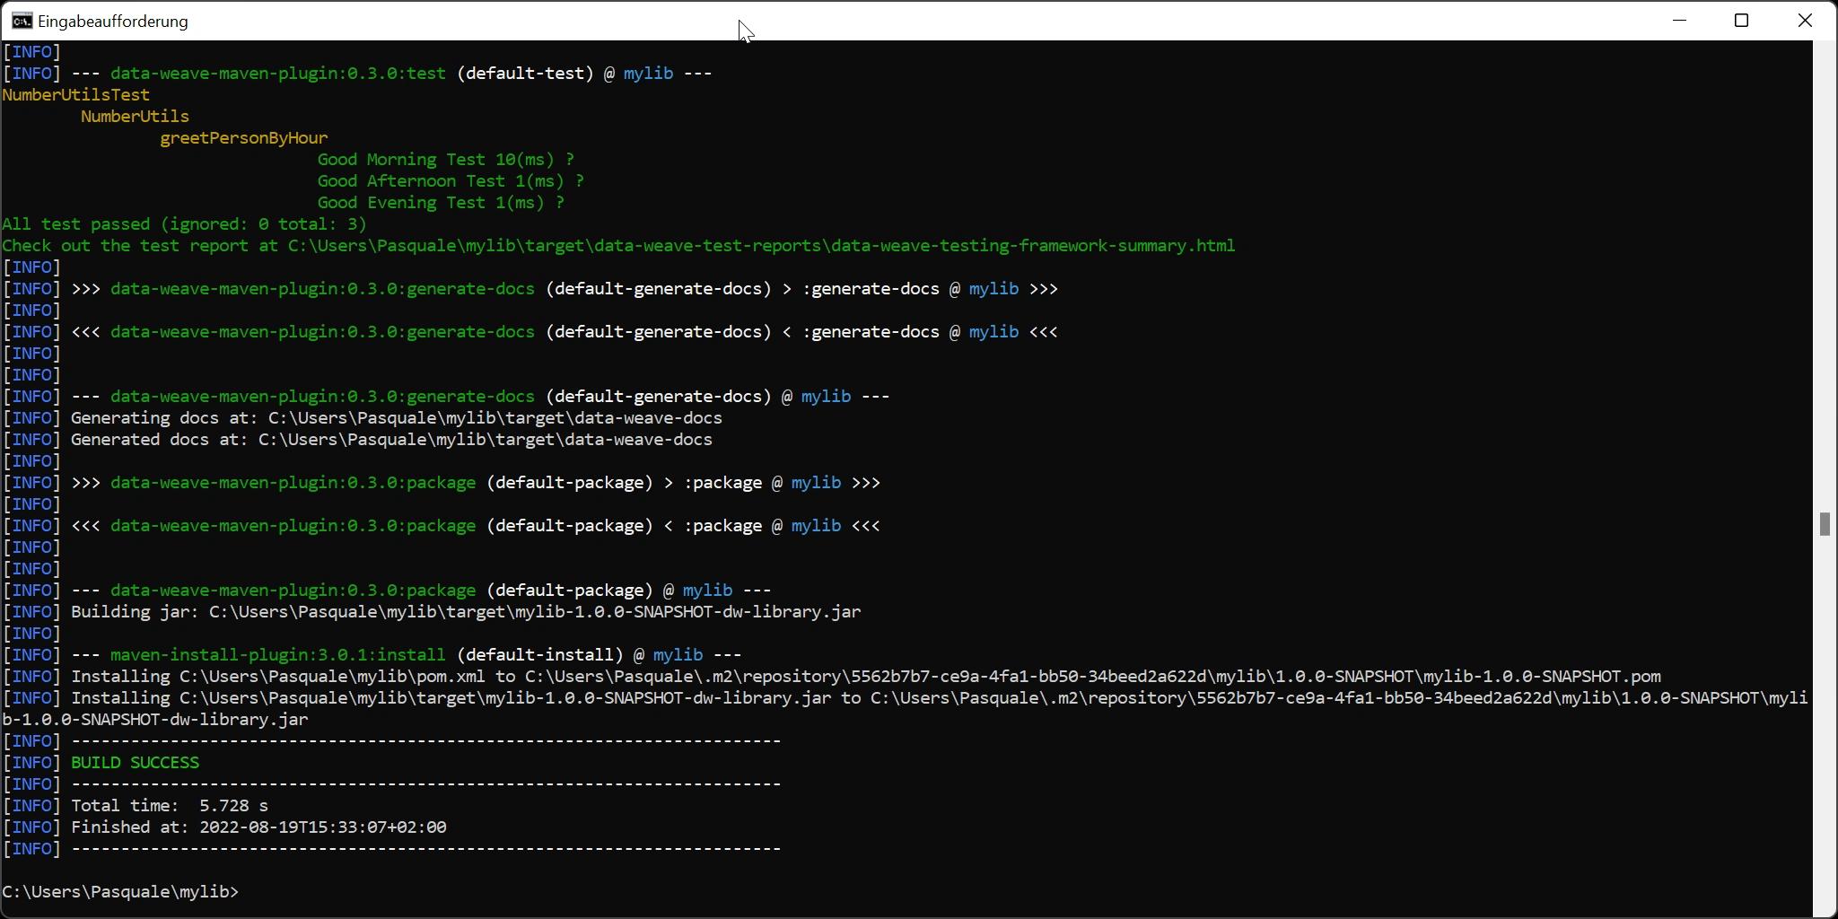Viewport: 1838px width, 919px height.
Task: Click the 'Building jar' output path
Action: pos(534,612)
